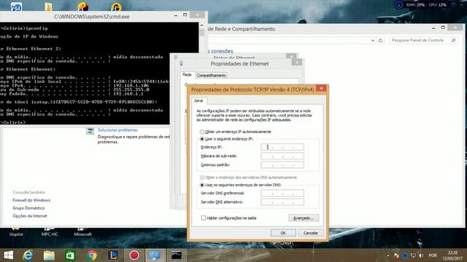Open League of Legends taskbar icon
The width and height of the screenshot is (467, 262).
112,255
